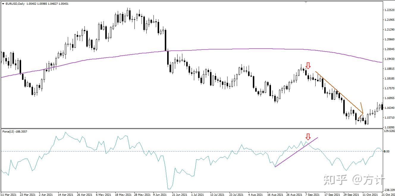395x196 pixels.
Task: Click the 23 Jul 2021 date label
Action: pyautogui.click(x=237, y=195)
